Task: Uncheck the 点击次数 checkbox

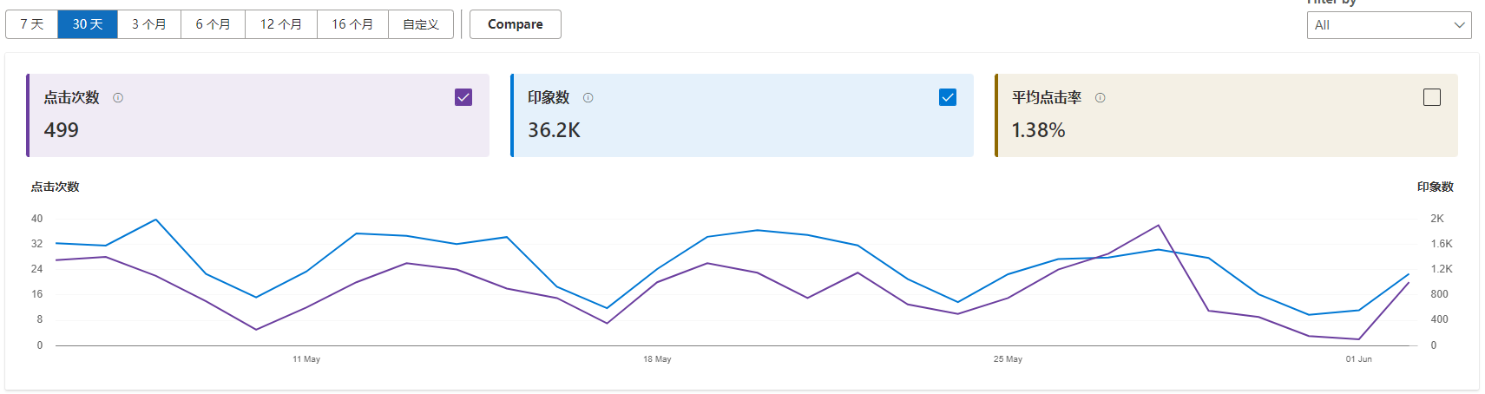Action: pyautogui.click(x=463, y=97)
